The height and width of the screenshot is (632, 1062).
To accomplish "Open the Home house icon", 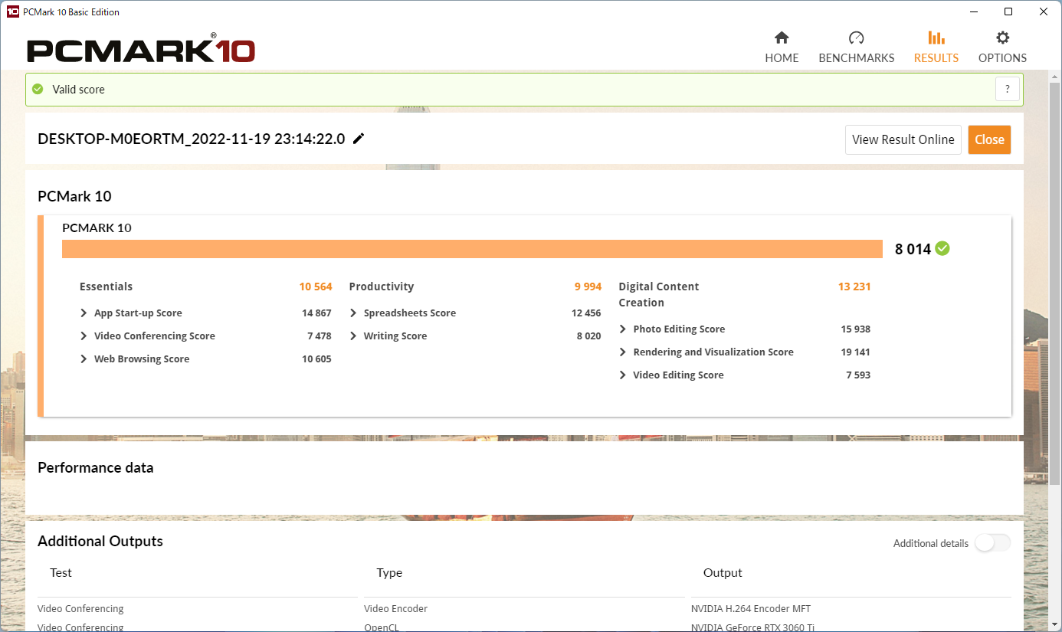I will 782,38.
